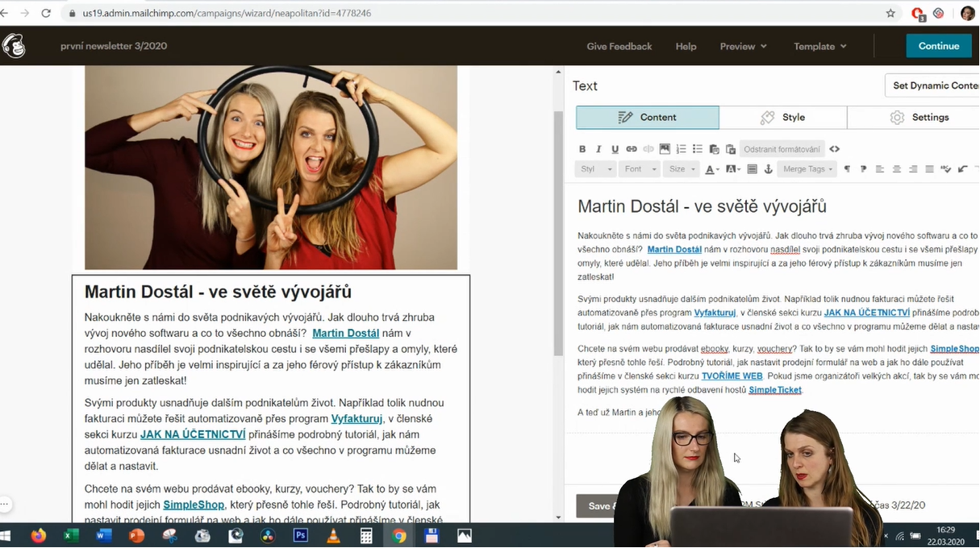Insert a hyperlink with the link icon

[x=632, y=149]
